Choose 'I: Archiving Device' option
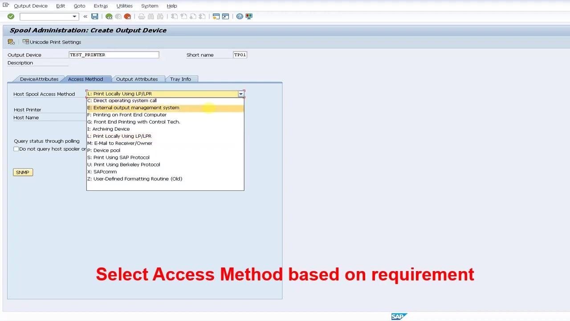Image resolution: width=570 pixels, height=321 pixels. point(165,129)
